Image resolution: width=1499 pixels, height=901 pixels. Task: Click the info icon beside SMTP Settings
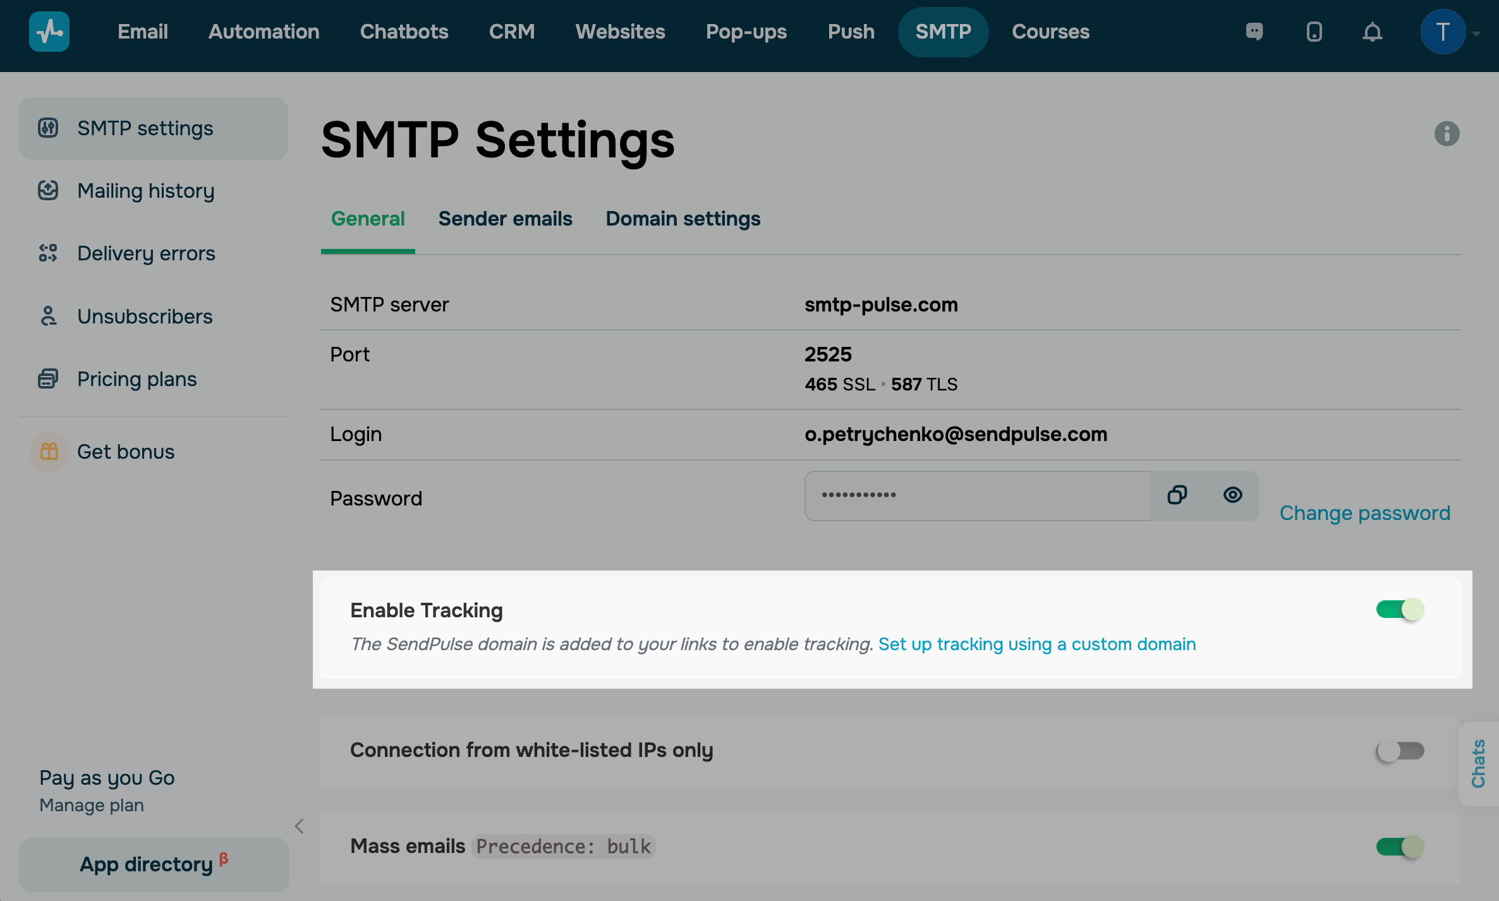point(1447,134)
